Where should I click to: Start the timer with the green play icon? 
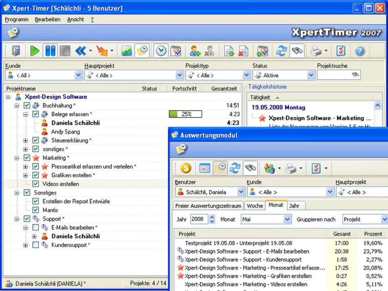[x=34, y=50]
